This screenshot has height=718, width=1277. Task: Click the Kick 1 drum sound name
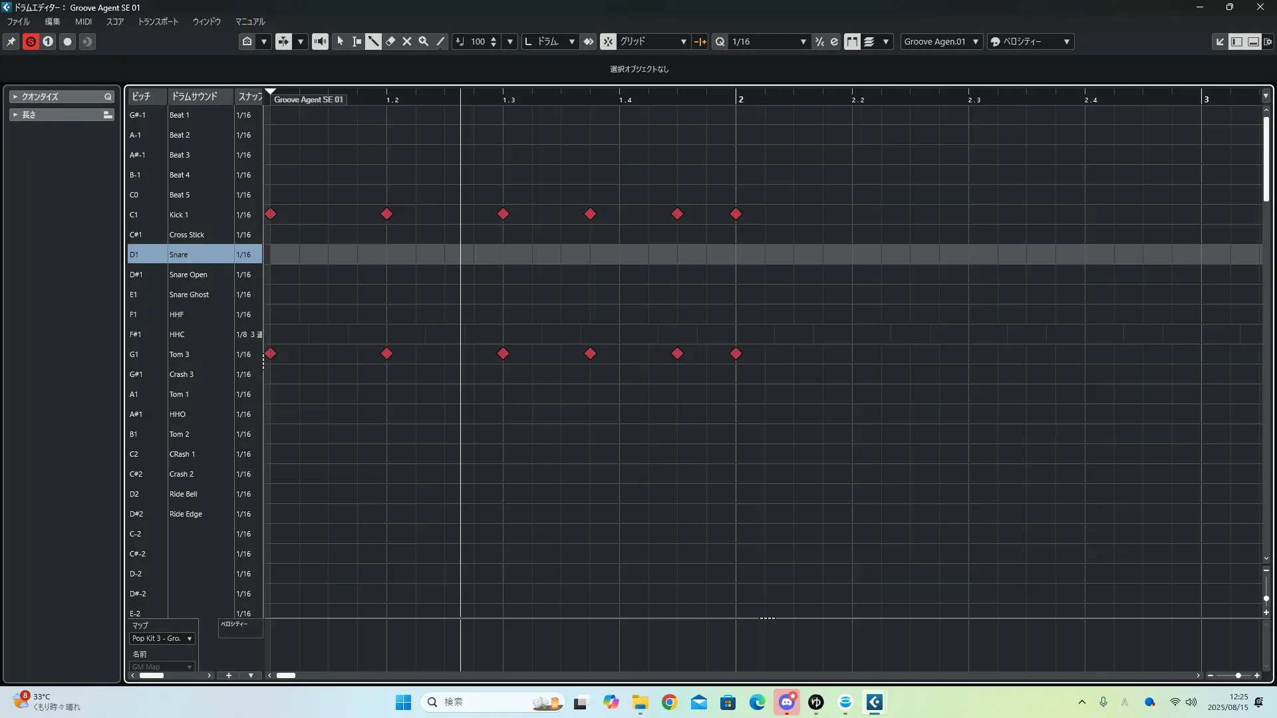(178, 215)
